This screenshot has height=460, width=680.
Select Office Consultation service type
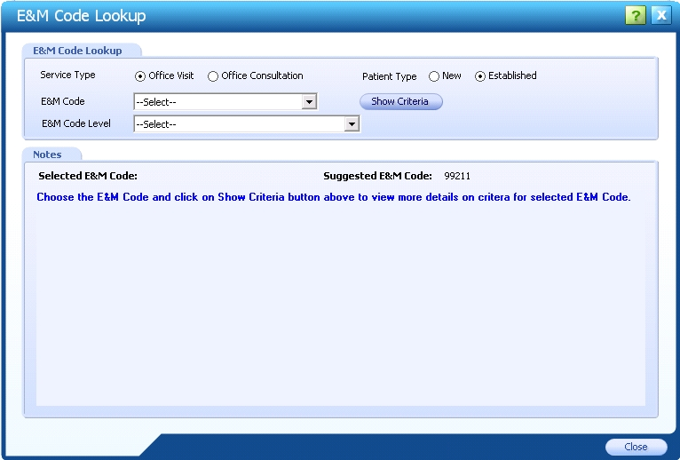[212, 76]
